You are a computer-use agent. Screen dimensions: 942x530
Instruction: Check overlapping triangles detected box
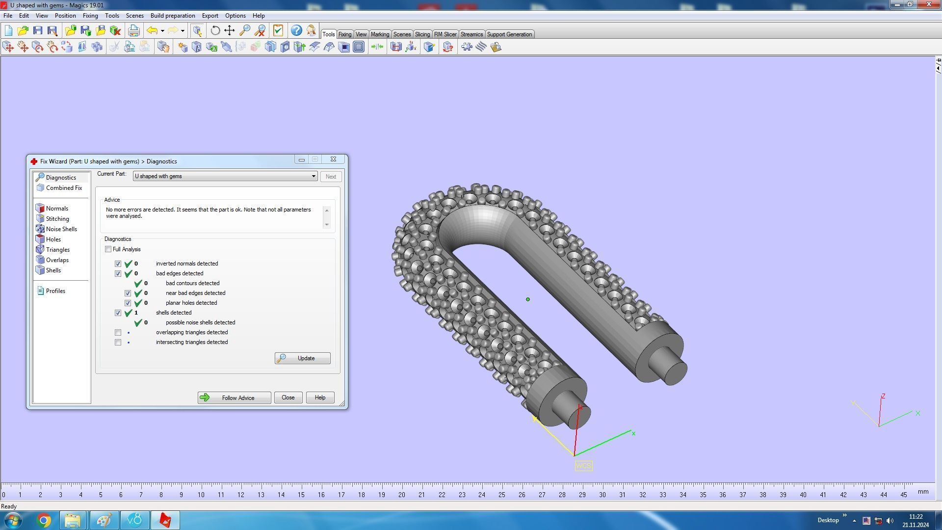[118, 333]
